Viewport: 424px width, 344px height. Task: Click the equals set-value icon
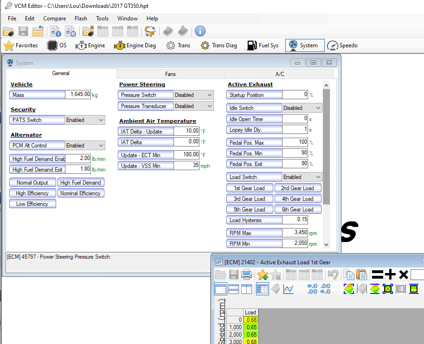tap(378, 274)
